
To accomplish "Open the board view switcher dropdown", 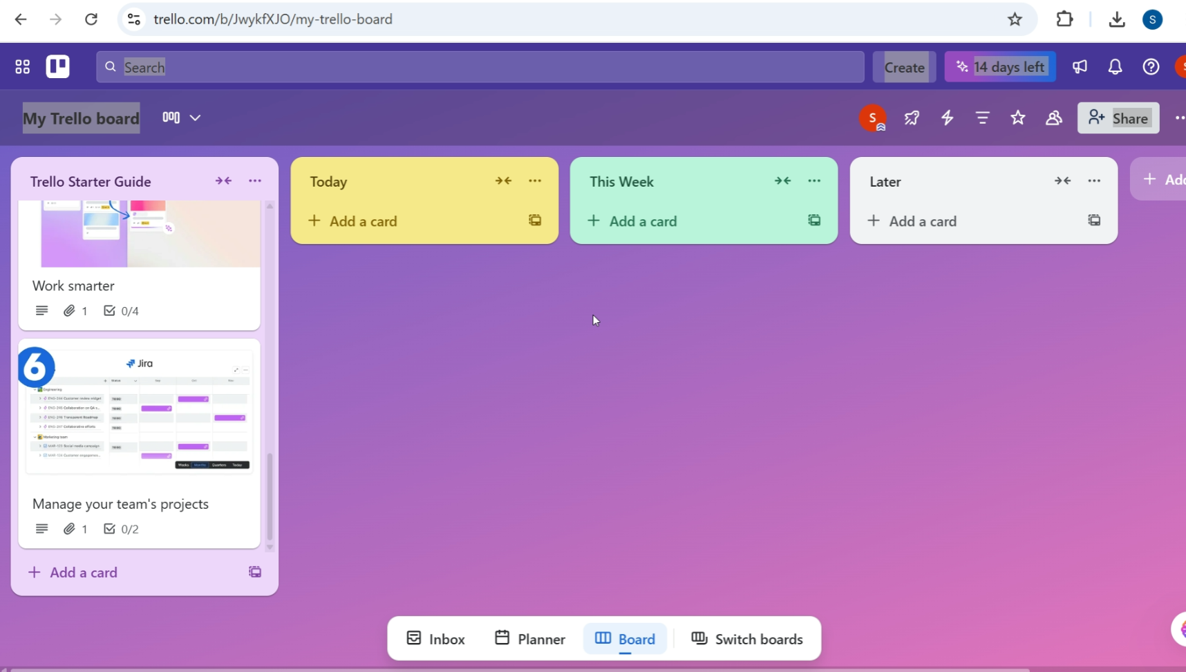I will tap(182, 118).
